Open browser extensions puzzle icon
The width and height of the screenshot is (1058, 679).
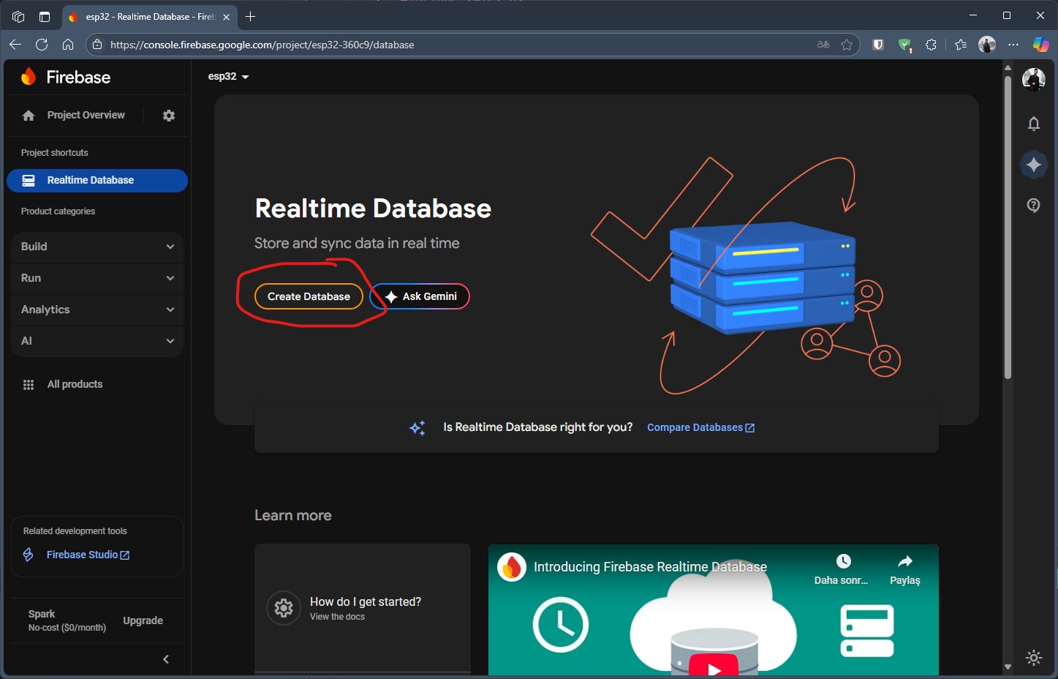[x=931, y=45]
